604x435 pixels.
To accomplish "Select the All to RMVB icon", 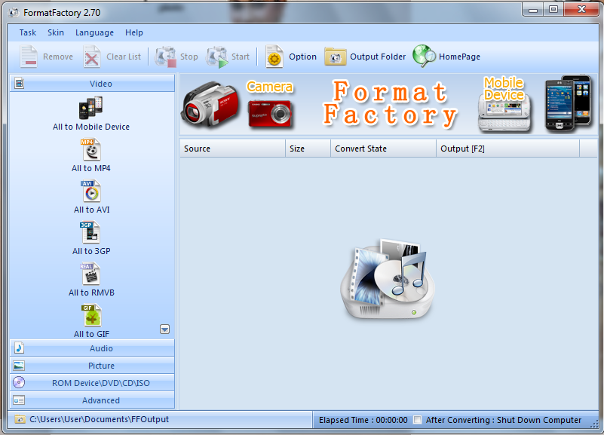I will point(91,274).
